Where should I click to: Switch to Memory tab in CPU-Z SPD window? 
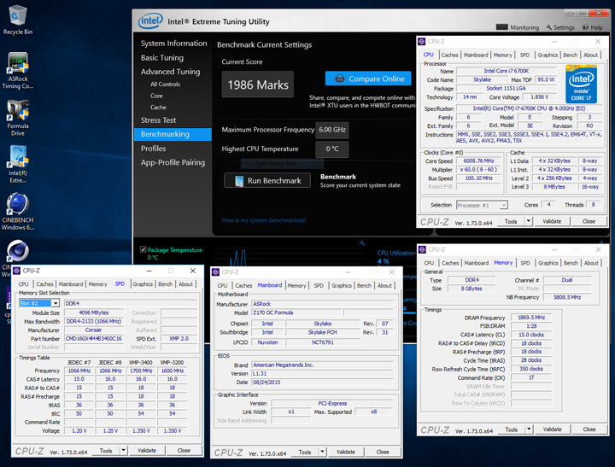pos(97,284)
